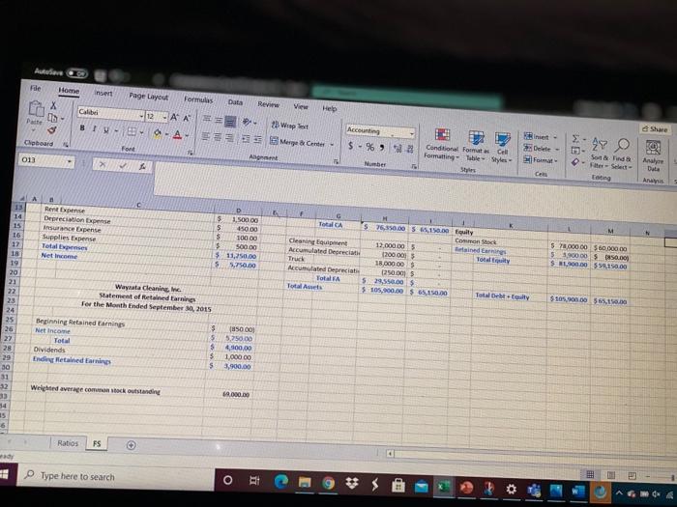Apply Percent Style
The height and width of the screenshot is (507, 677).
(370, 148)
